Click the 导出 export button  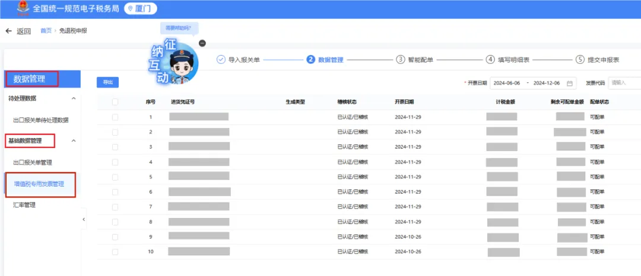click(107, 82)
